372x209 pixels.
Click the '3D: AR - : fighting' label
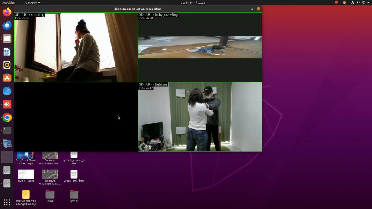point(153,84)
